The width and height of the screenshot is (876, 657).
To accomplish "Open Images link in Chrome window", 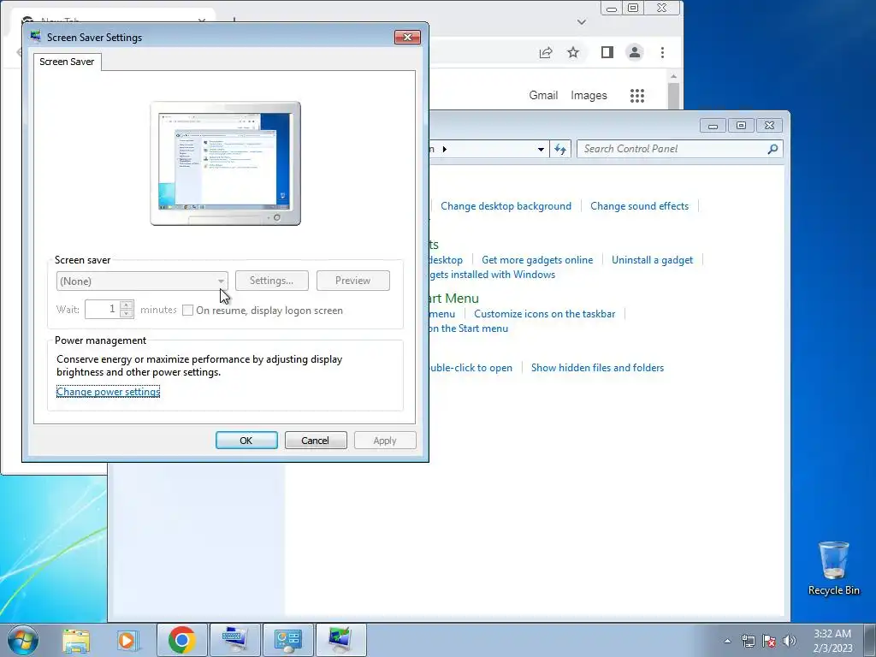I will 589,96.
